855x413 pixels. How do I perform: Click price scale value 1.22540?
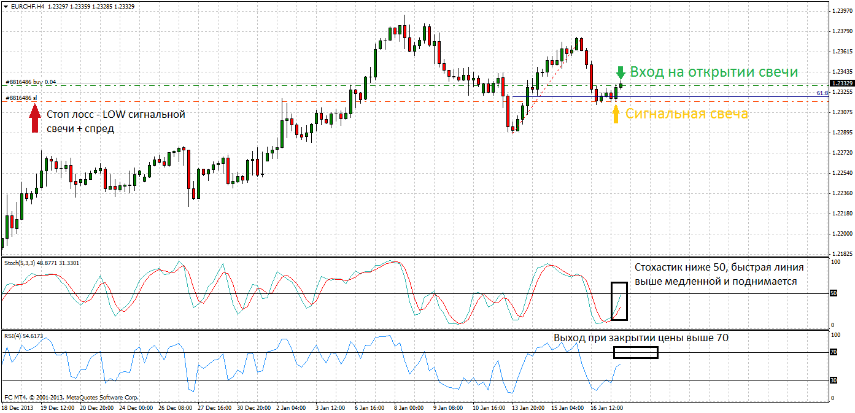pyautogui.click(x=841, y=173)
